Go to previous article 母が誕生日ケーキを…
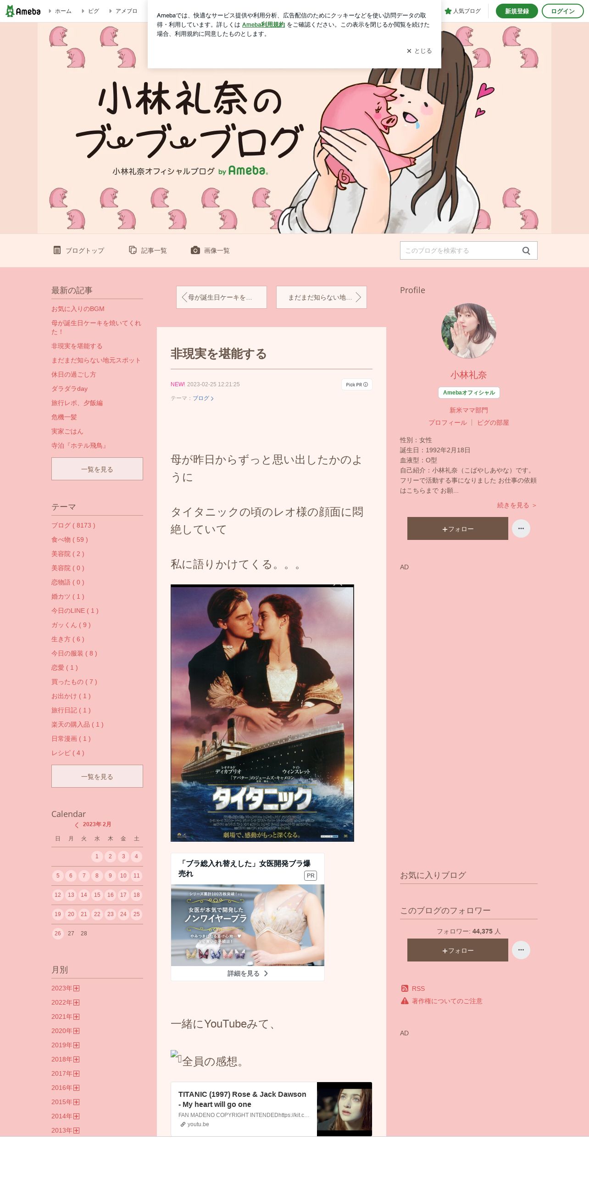This screenshot has width=589, height=1178. tap(222, 297)
